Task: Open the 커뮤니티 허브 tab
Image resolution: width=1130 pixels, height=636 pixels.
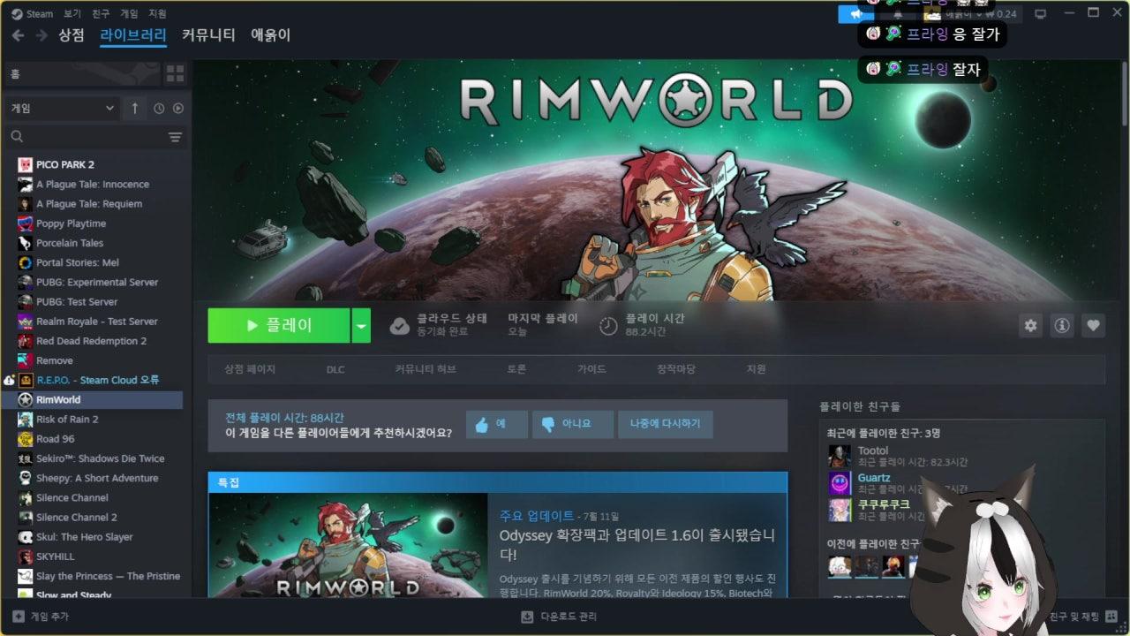Action: click(426, 369)
